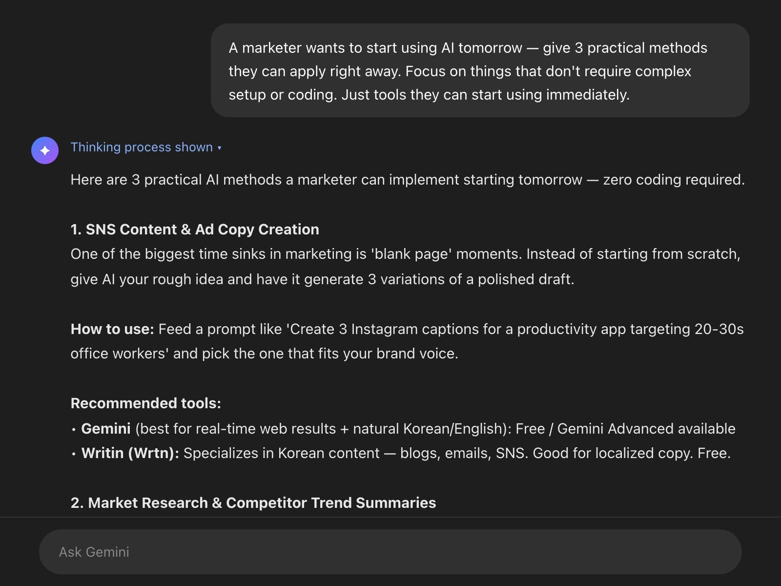Click the "Recommended tools:" subheading
The height and width of the screenshot is (586, 781).
146,403
